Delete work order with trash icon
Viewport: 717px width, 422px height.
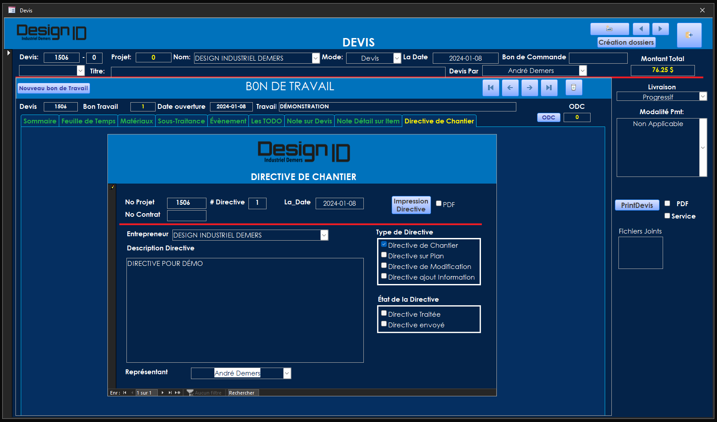tap(573, 88)
